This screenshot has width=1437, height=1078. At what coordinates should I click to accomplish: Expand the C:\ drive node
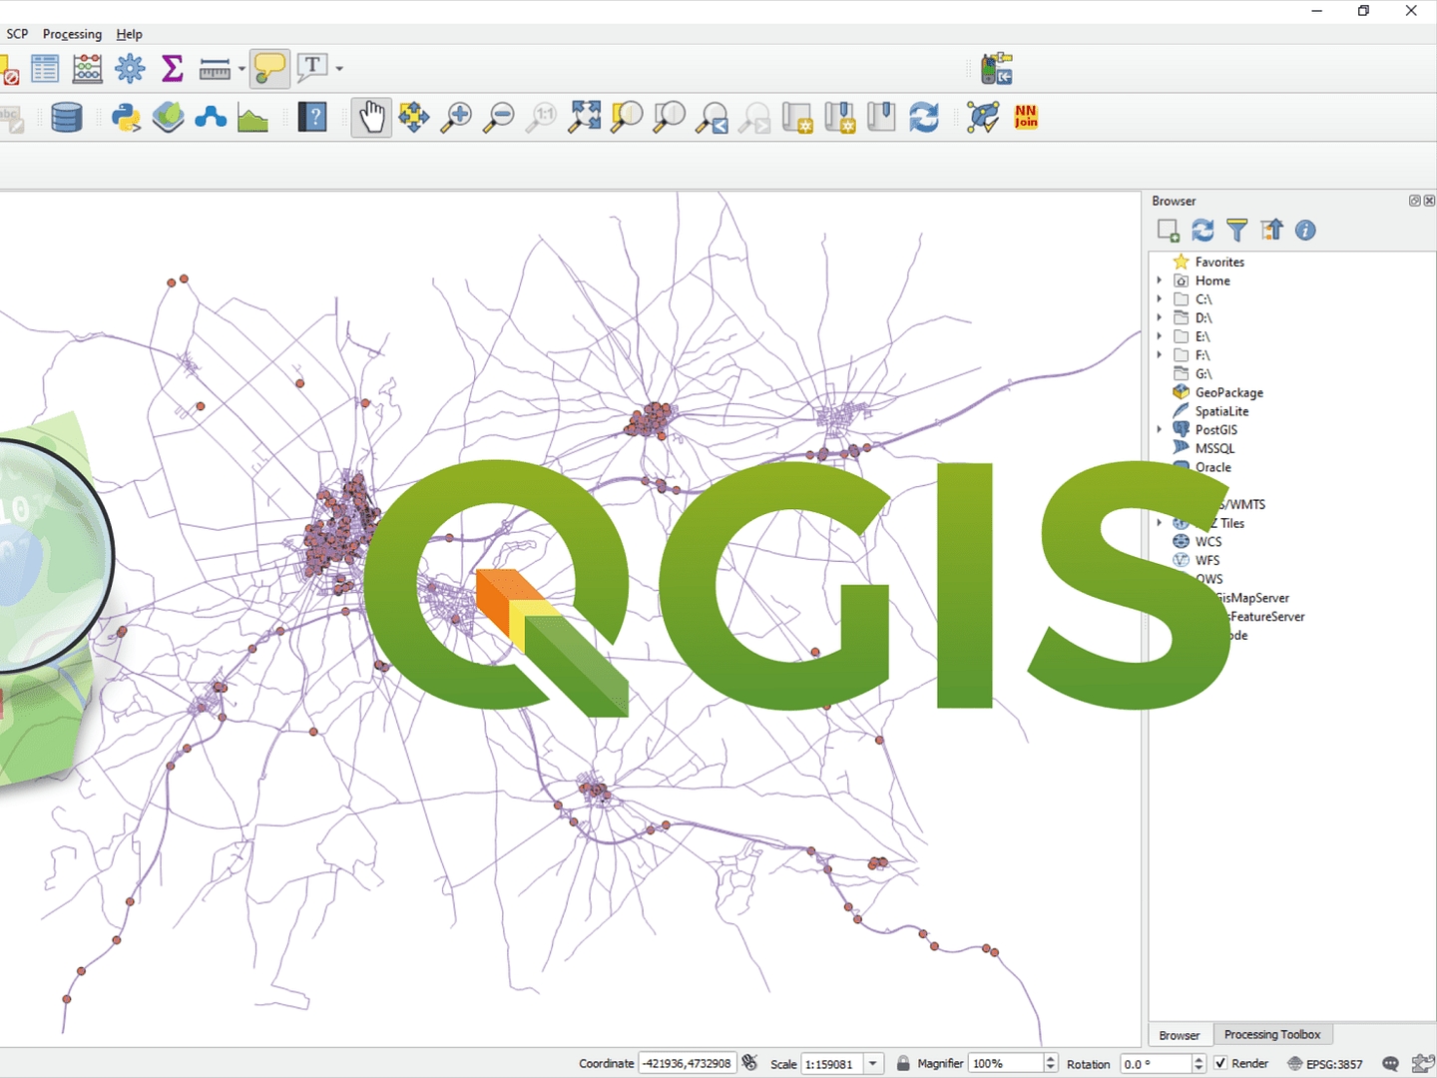coord(1160,298)
